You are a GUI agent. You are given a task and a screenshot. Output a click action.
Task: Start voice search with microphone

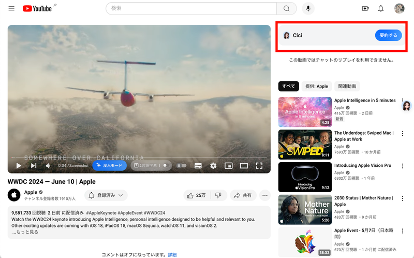click(308, 8)
